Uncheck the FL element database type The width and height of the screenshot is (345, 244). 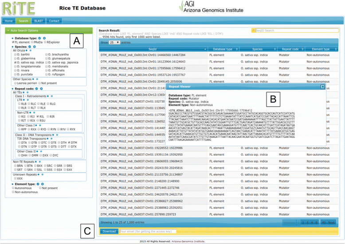tap(12, 42)
